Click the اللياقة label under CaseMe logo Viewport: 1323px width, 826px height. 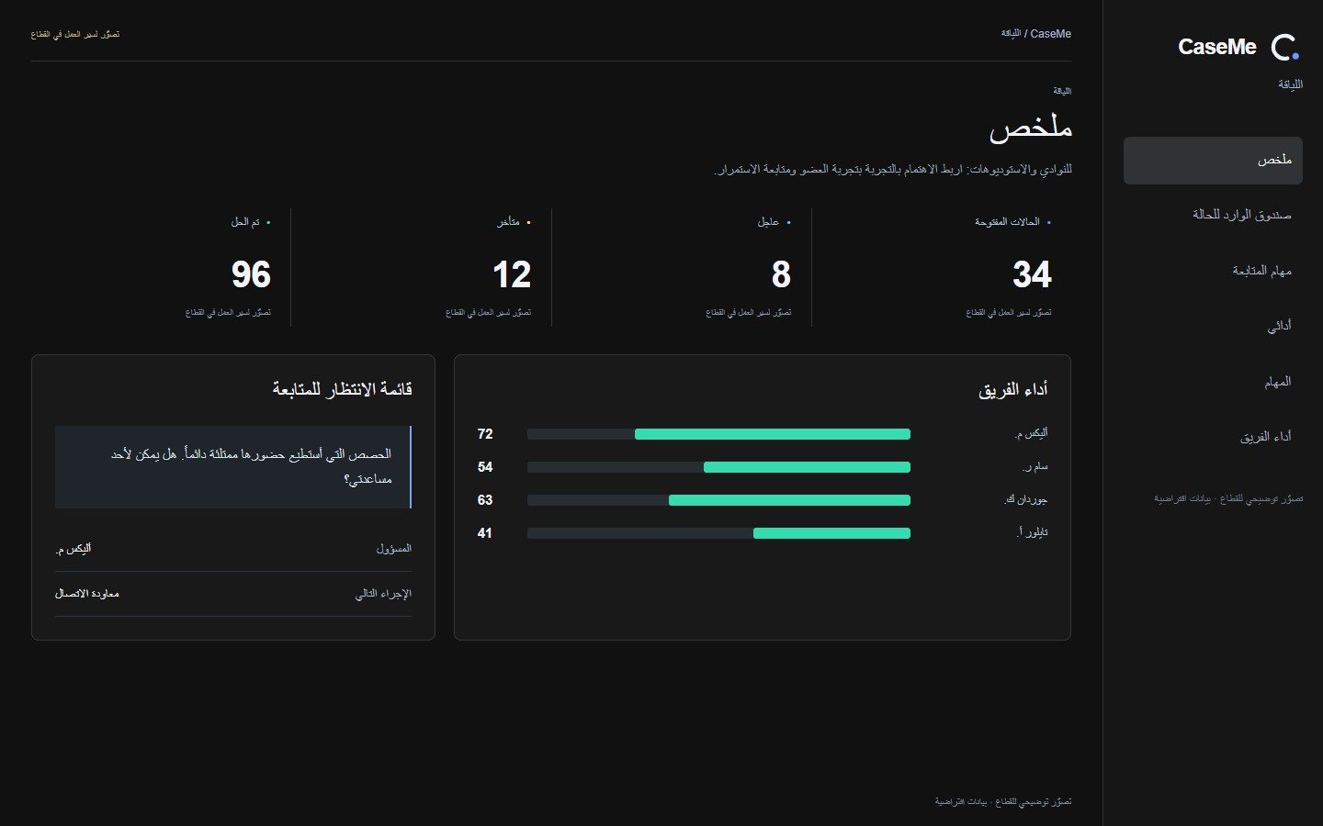[1290, 84]
